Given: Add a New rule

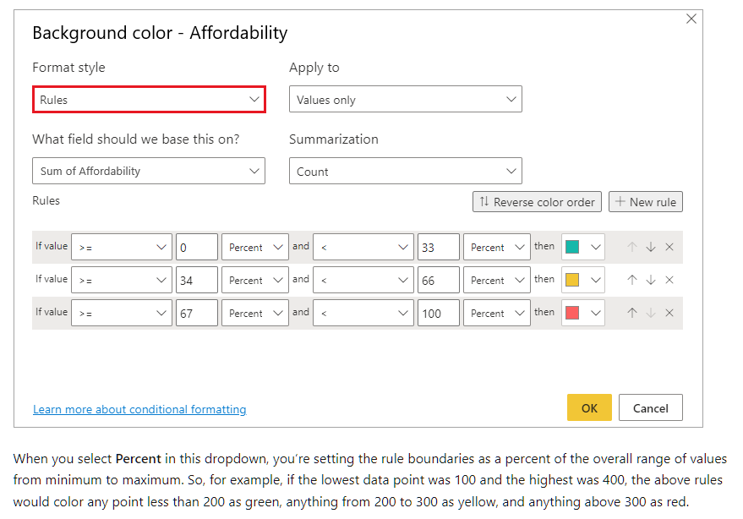Looking at the screenshot, I should (x=646, y=202).
